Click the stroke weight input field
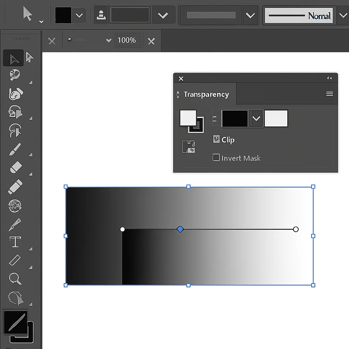The width and height of the screenshot is (349, 349). [130, 15]
